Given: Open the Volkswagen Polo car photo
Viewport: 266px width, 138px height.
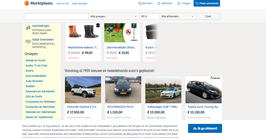Looking at the screenshot, I should pos(123,90).
